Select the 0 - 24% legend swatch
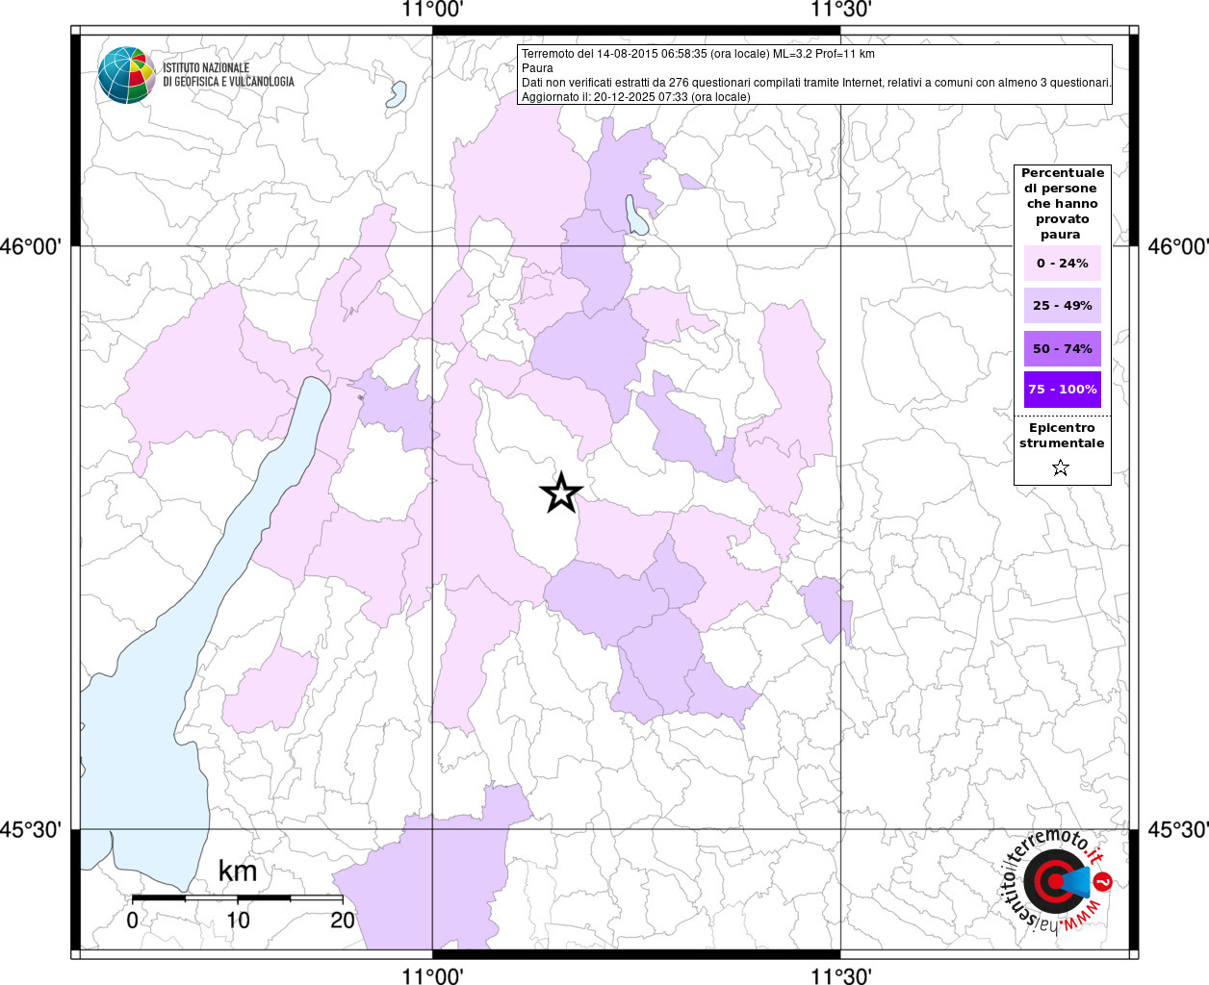Image resolution: width=1209 pixels, height=985 pixels. coord(1063,264)
